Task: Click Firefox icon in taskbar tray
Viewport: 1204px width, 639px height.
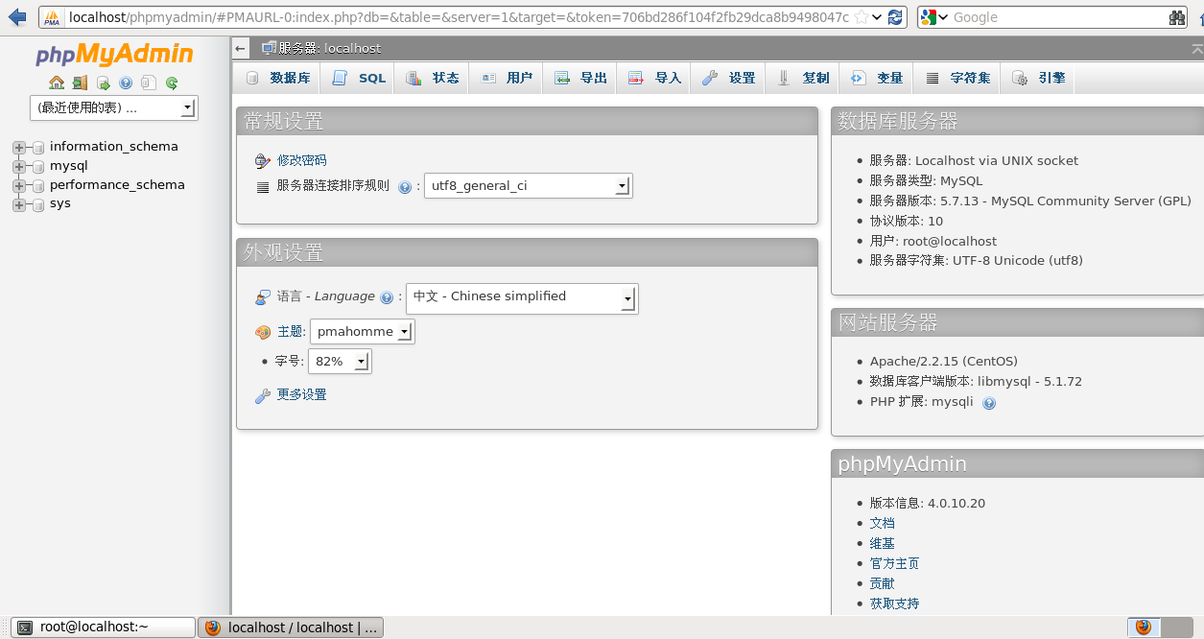Action: tap(1143, 627)
